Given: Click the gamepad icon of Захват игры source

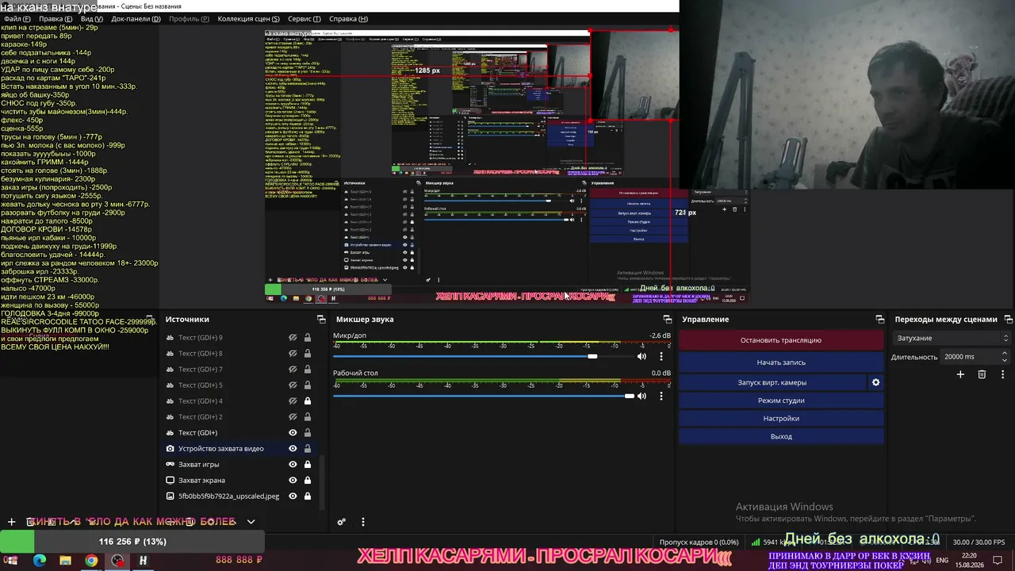Looking at the screenshot, I should tap(170, 465).
